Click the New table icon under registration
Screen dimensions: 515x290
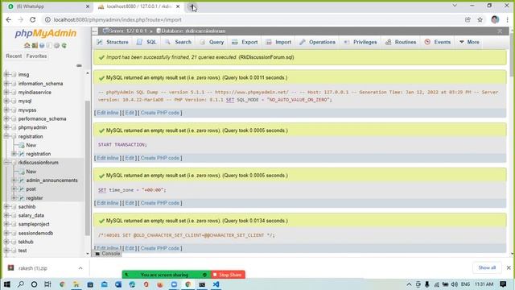click(x=22, y=145)
